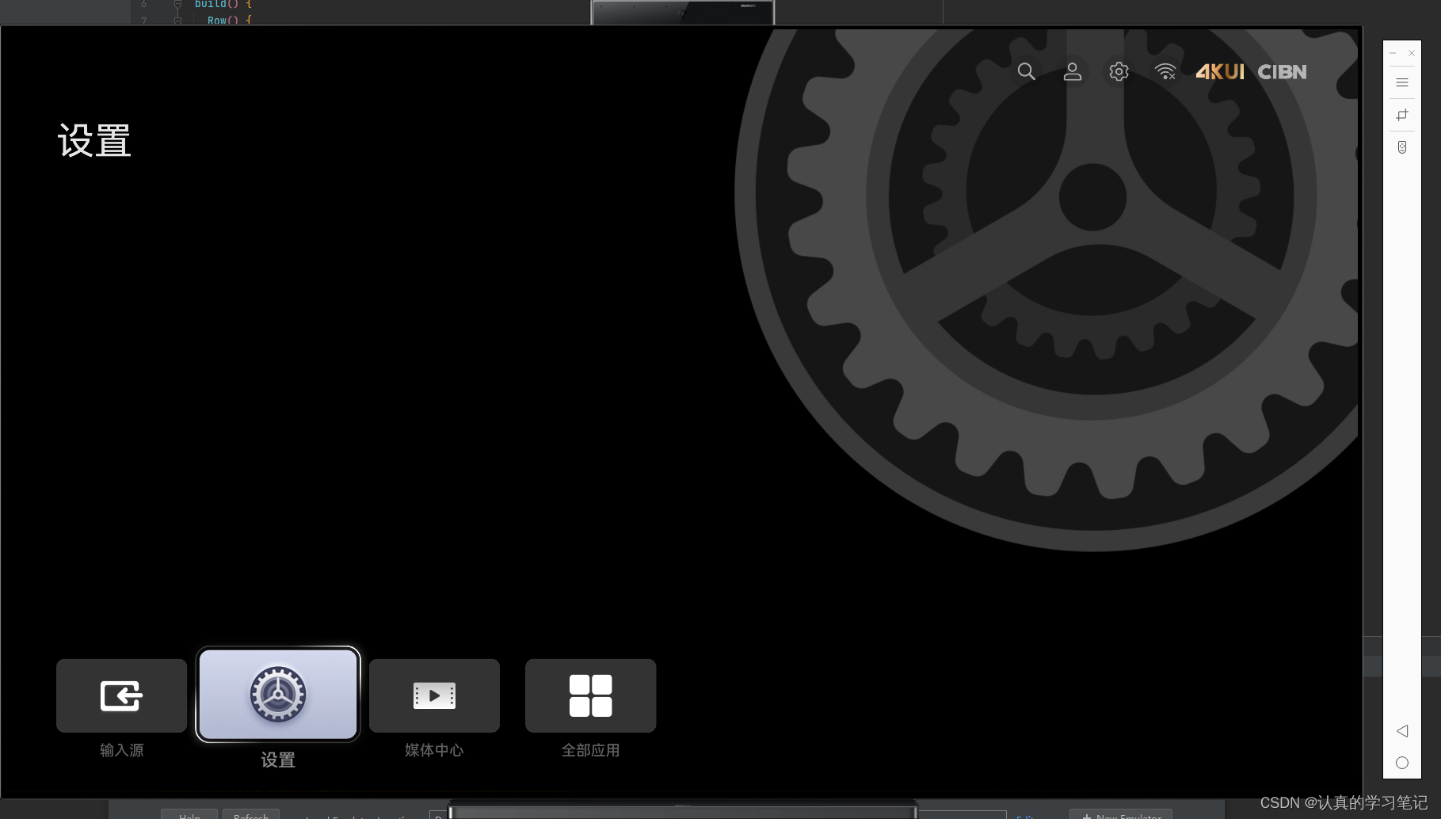Click the Help button in IDE
This screenshot has height=819, width=1441.
pyautogui.click(x=189, y=814)
